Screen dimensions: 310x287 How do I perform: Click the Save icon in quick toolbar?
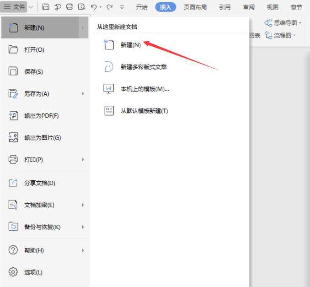(x=46, y=7)
